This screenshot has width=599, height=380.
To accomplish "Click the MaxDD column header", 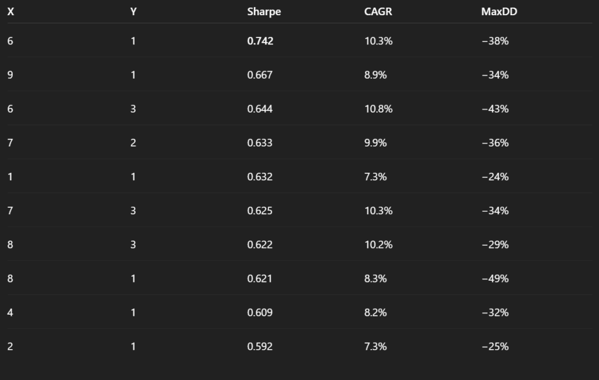I will tap(499, 12).
